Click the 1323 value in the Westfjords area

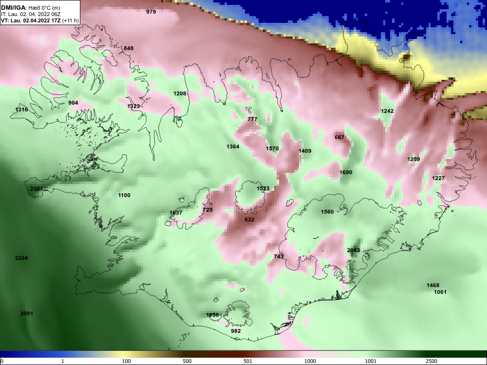pyautogui.click(x=133, y=106)
